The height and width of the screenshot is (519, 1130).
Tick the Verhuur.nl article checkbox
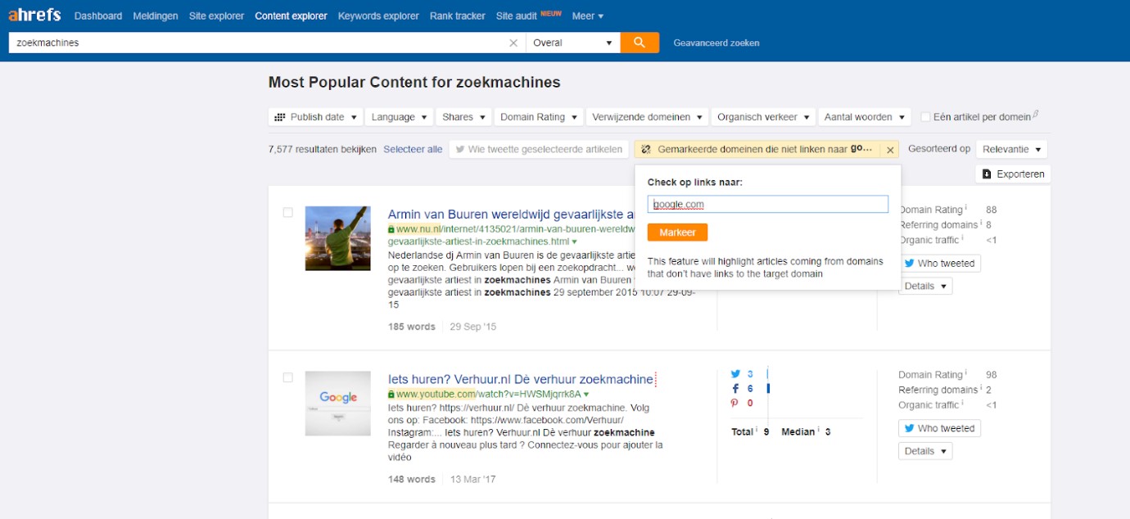287,377
